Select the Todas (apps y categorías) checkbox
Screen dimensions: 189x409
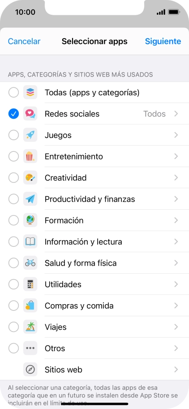coord(13,92)
